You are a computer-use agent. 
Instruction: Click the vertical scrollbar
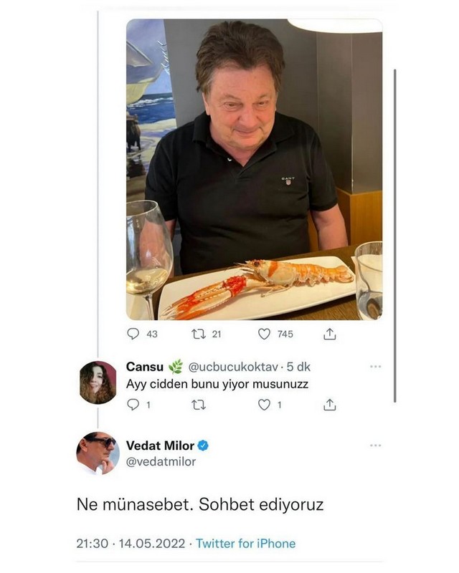(x=395, y=236)
